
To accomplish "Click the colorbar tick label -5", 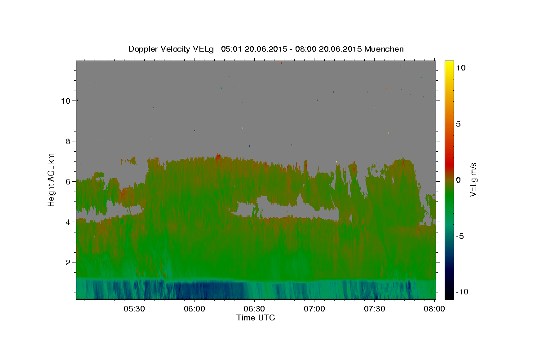I will click(x=460, y=236).
